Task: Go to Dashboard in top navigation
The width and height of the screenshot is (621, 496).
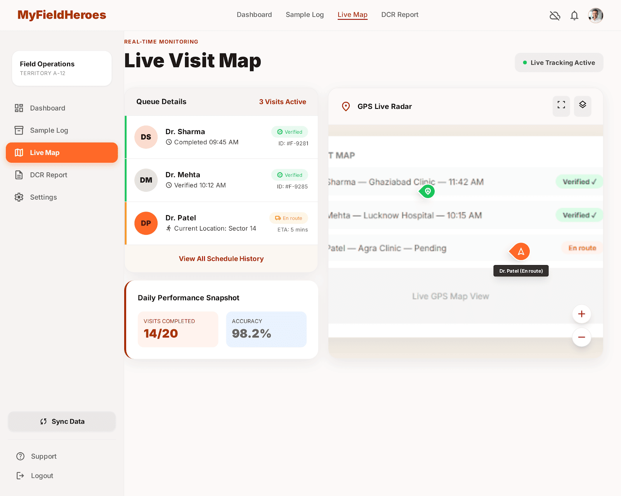Action: (254, 15)
